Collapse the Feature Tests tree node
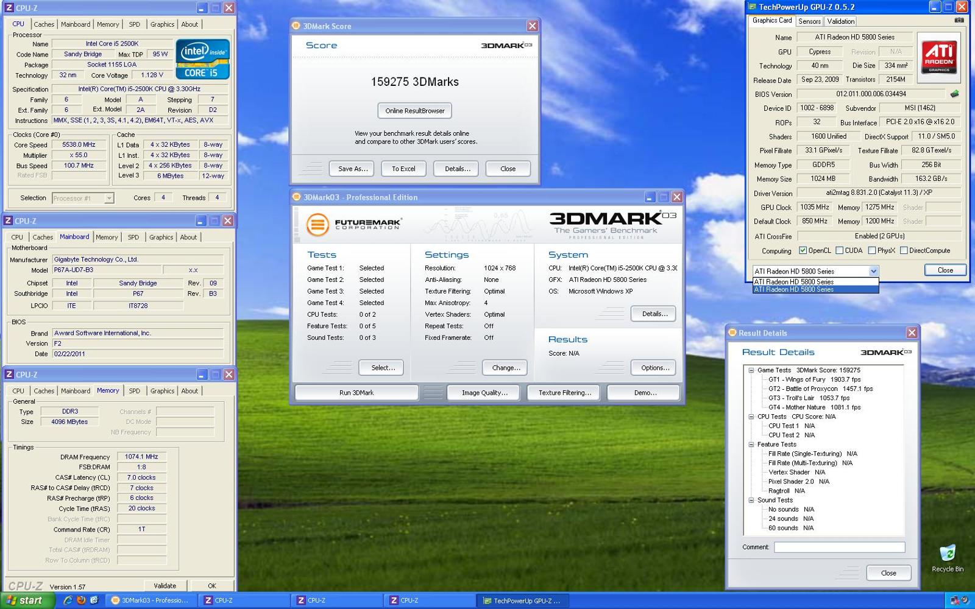 751,445
